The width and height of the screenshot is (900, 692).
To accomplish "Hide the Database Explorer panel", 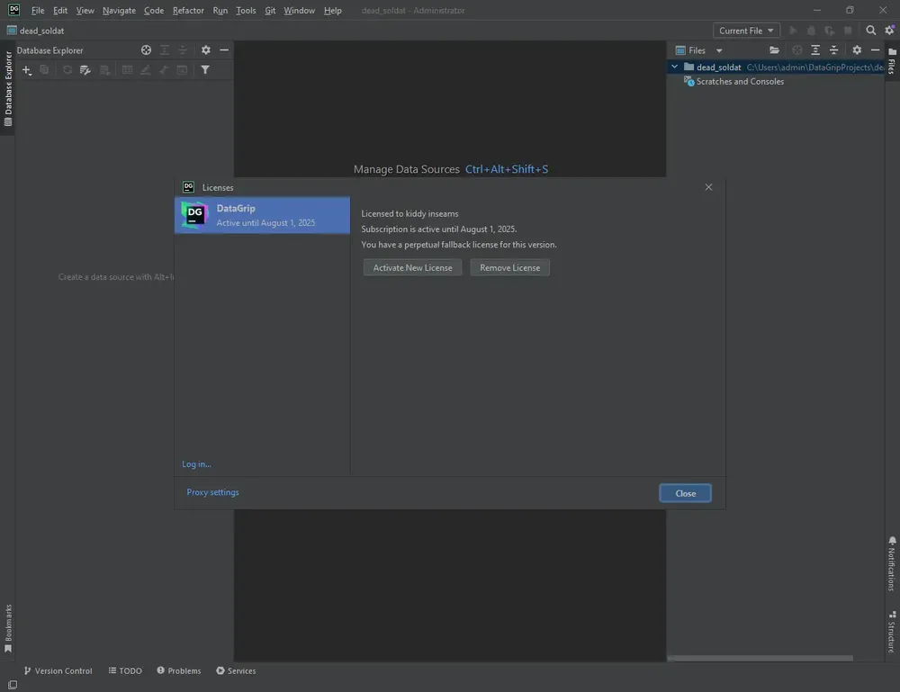I will tap(224, 49).
